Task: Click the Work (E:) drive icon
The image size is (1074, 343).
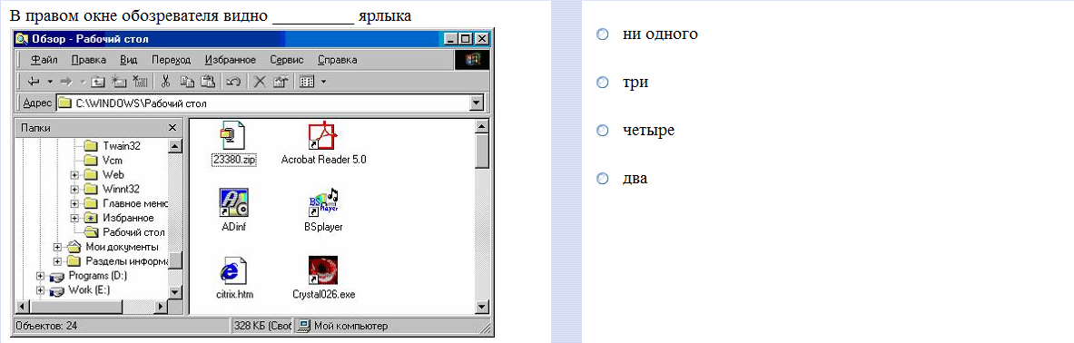Action: click(x=57, y=290)
